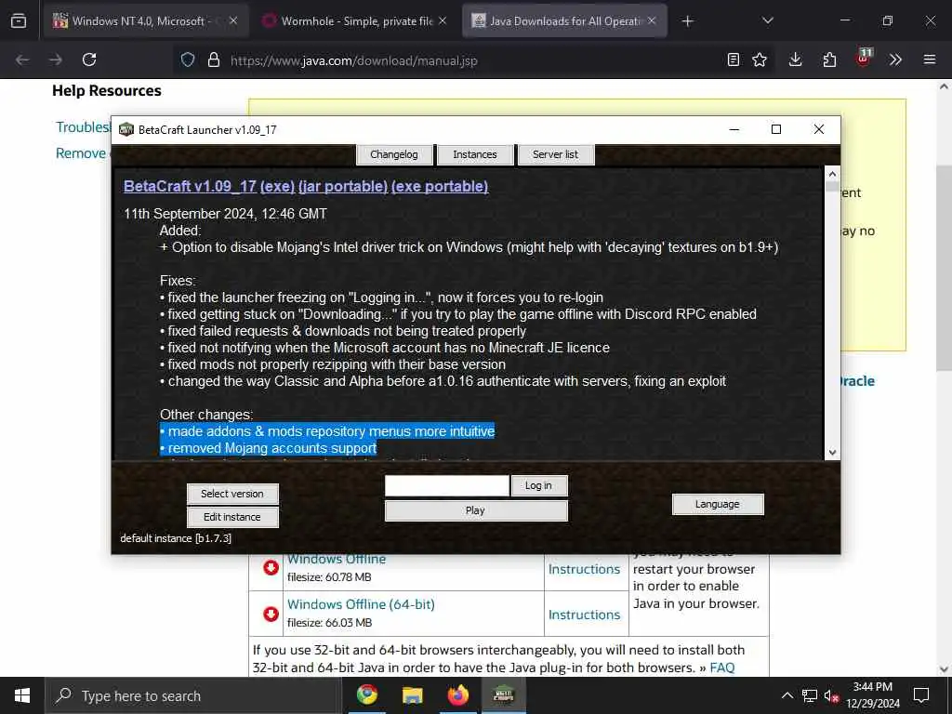Close the Java Downloads tab

click(652, 20)
